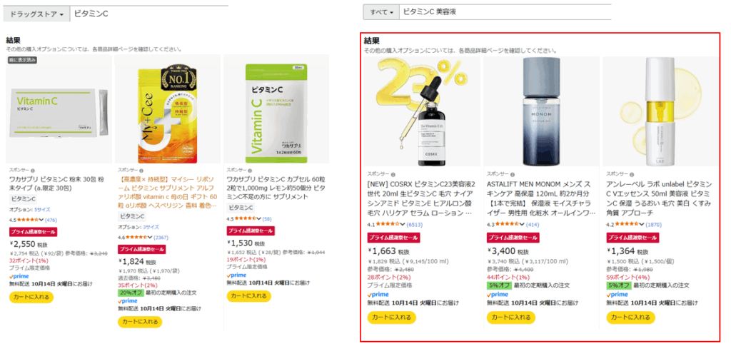Click the prime logo under ¥2,550 product
The width and height of the screenshot is (731, 349).
[19, 275]
